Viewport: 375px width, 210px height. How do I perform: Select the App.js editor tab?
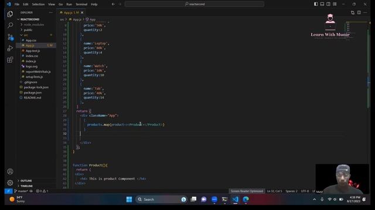[71, 13]
